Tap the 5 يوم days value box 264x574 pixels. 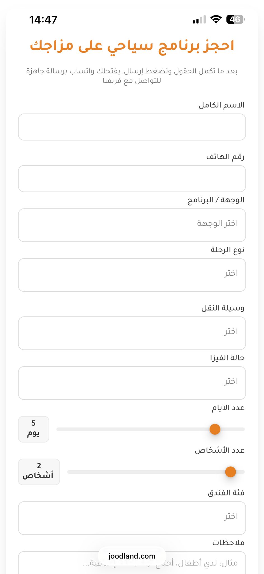pos(34,429)
